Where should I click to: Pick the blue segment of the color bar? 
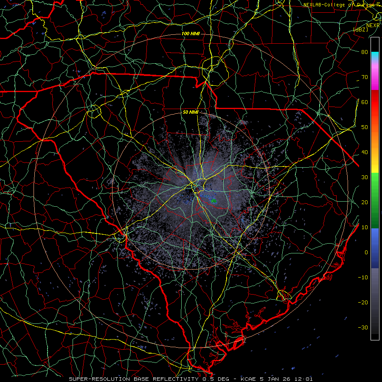click(375, 248)
